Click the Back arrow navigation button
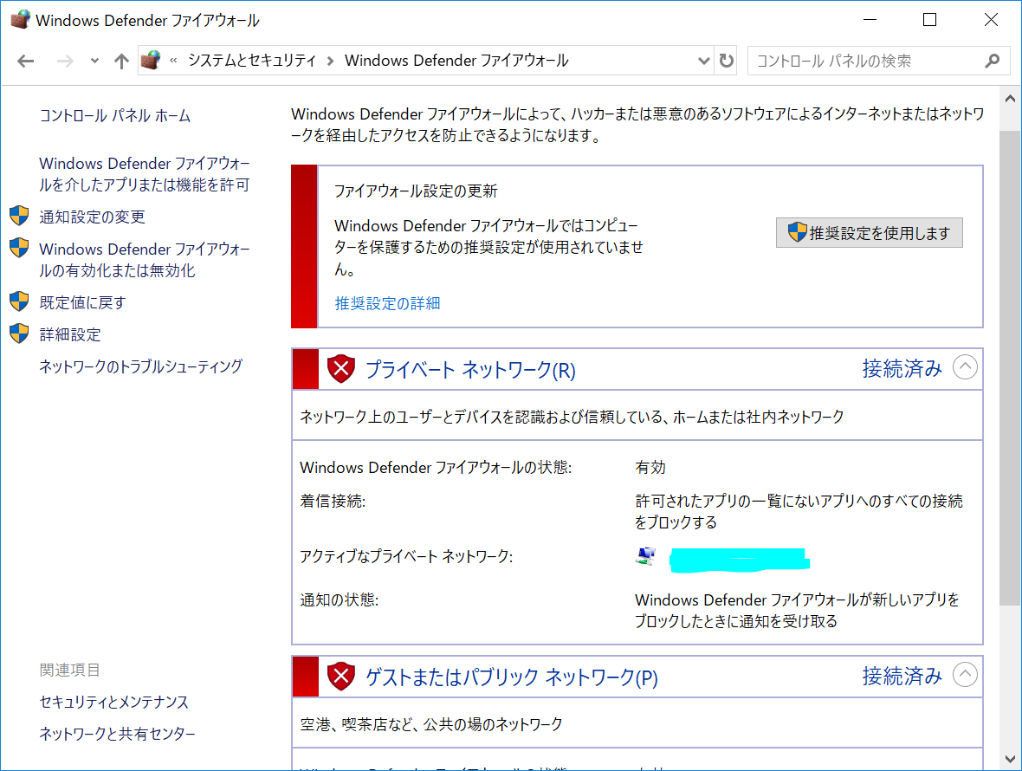 pyautogui.click(x=25, y=61)
